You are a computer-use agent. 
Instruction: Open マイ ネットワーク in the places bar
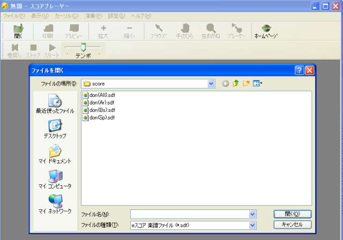pos(55,204)
